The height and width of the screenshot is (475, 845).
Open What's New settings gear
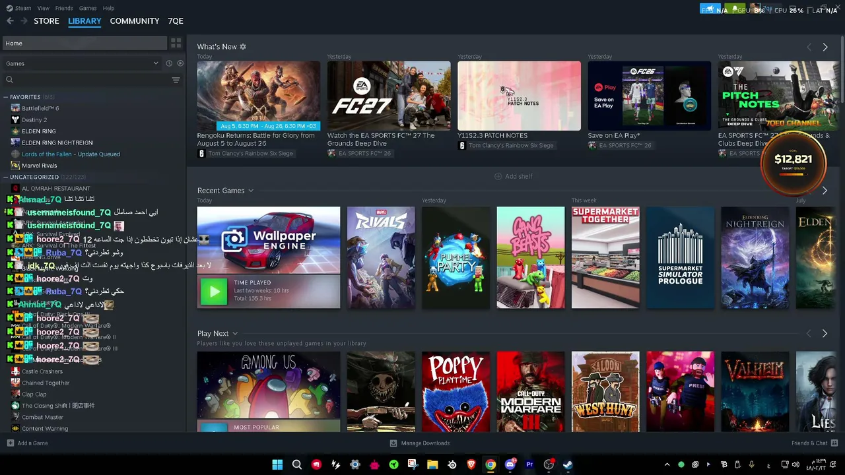click(243, 47)
